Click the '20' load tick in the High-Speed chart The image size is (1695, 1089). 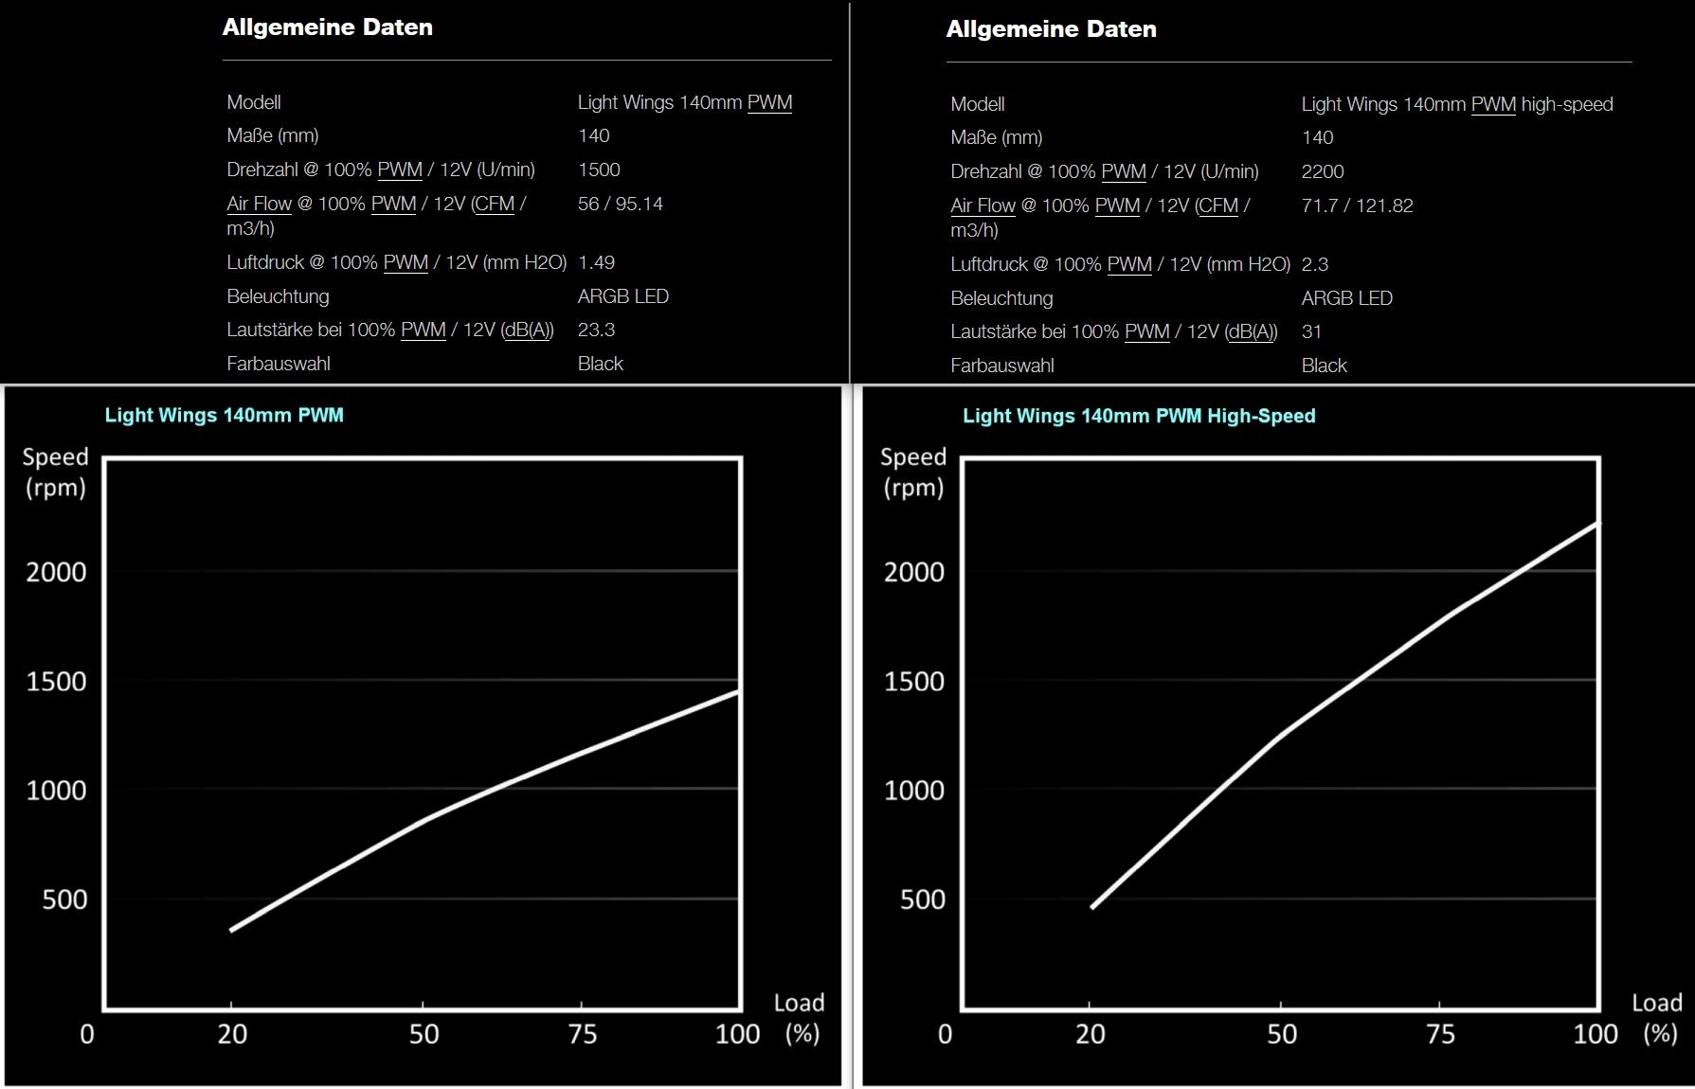[x=1091, y=1034]
